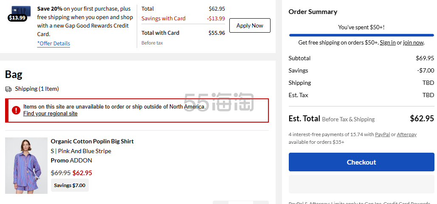
Task: Click the free shipping progress bar
Action: point(361,35)
